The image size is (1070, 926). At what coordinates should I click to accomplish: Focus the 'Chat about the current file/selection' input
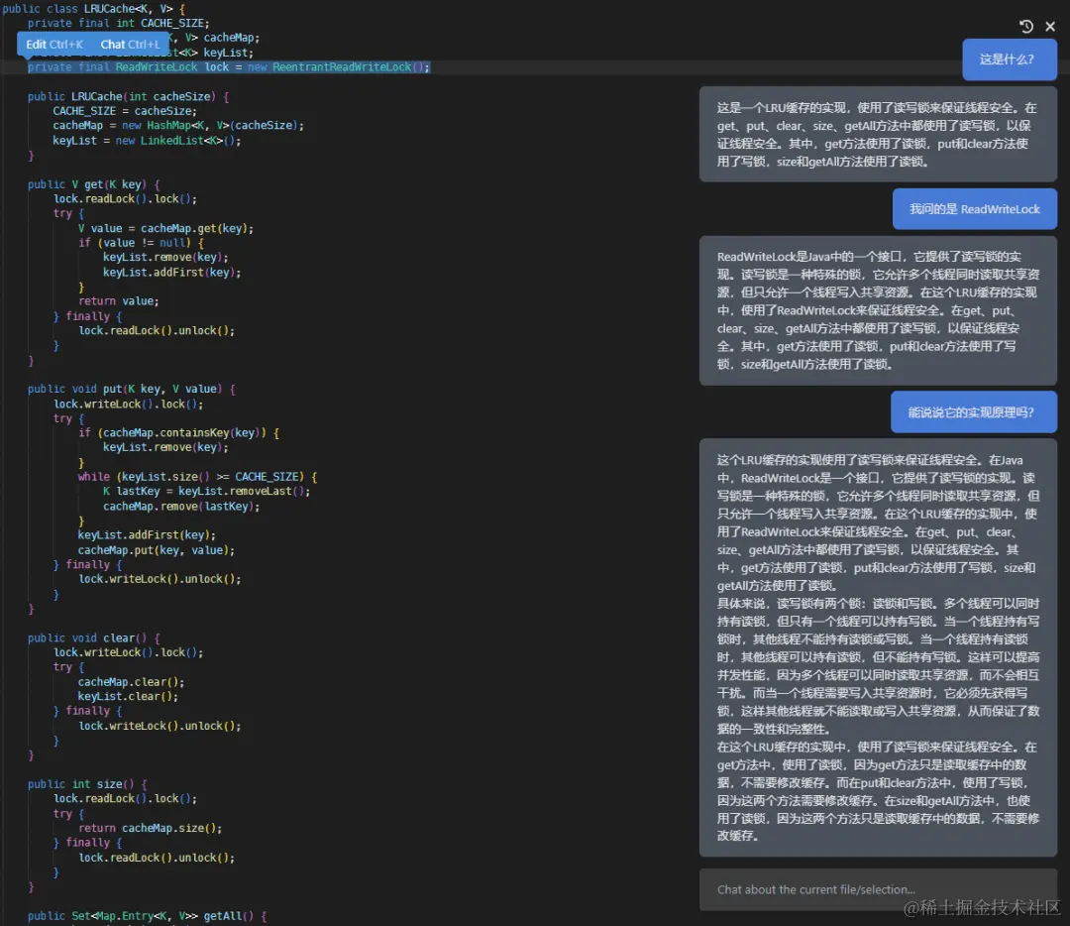click(x=878, y=889)
